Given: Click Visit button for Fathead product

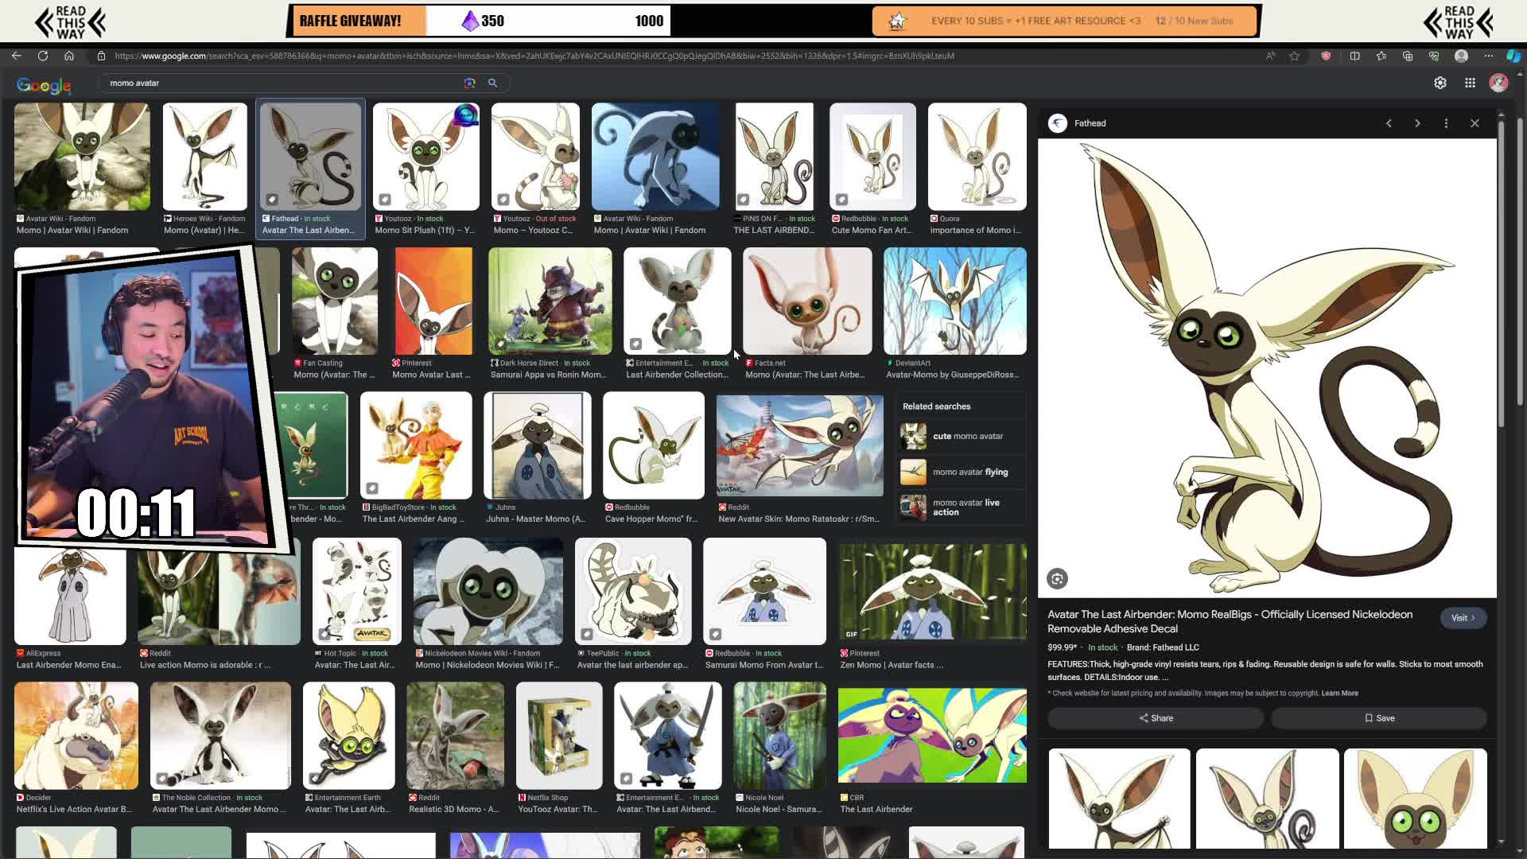Looking at the screenshot, I should point(1463,618).
